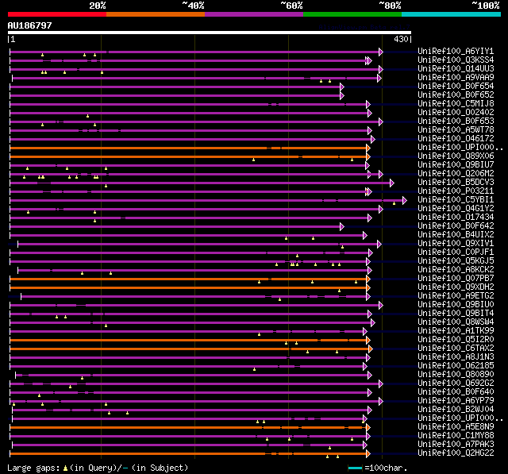Click the cyan 100char scale bar

click(355, 468)
